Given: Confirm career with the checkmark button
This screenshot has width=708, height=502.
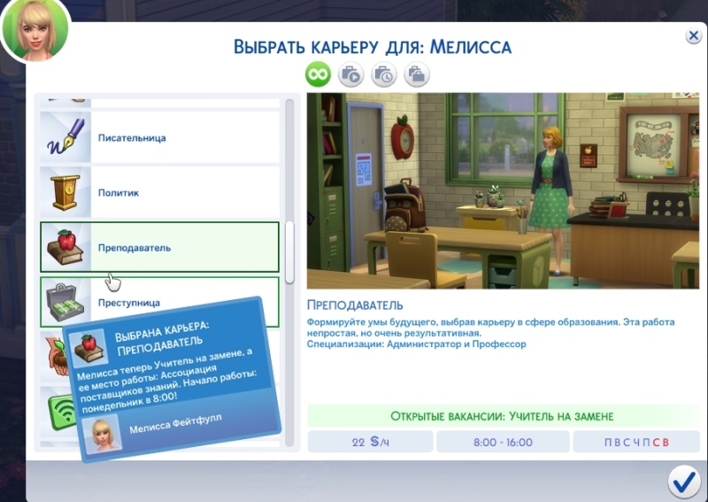Looking at the screenshot, I should click(683, 483).
